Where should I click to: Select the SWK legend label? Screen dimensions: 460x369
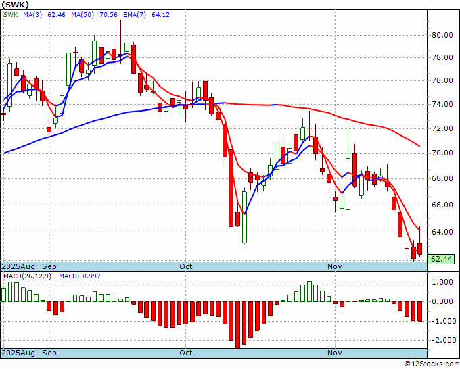(11, 15)
